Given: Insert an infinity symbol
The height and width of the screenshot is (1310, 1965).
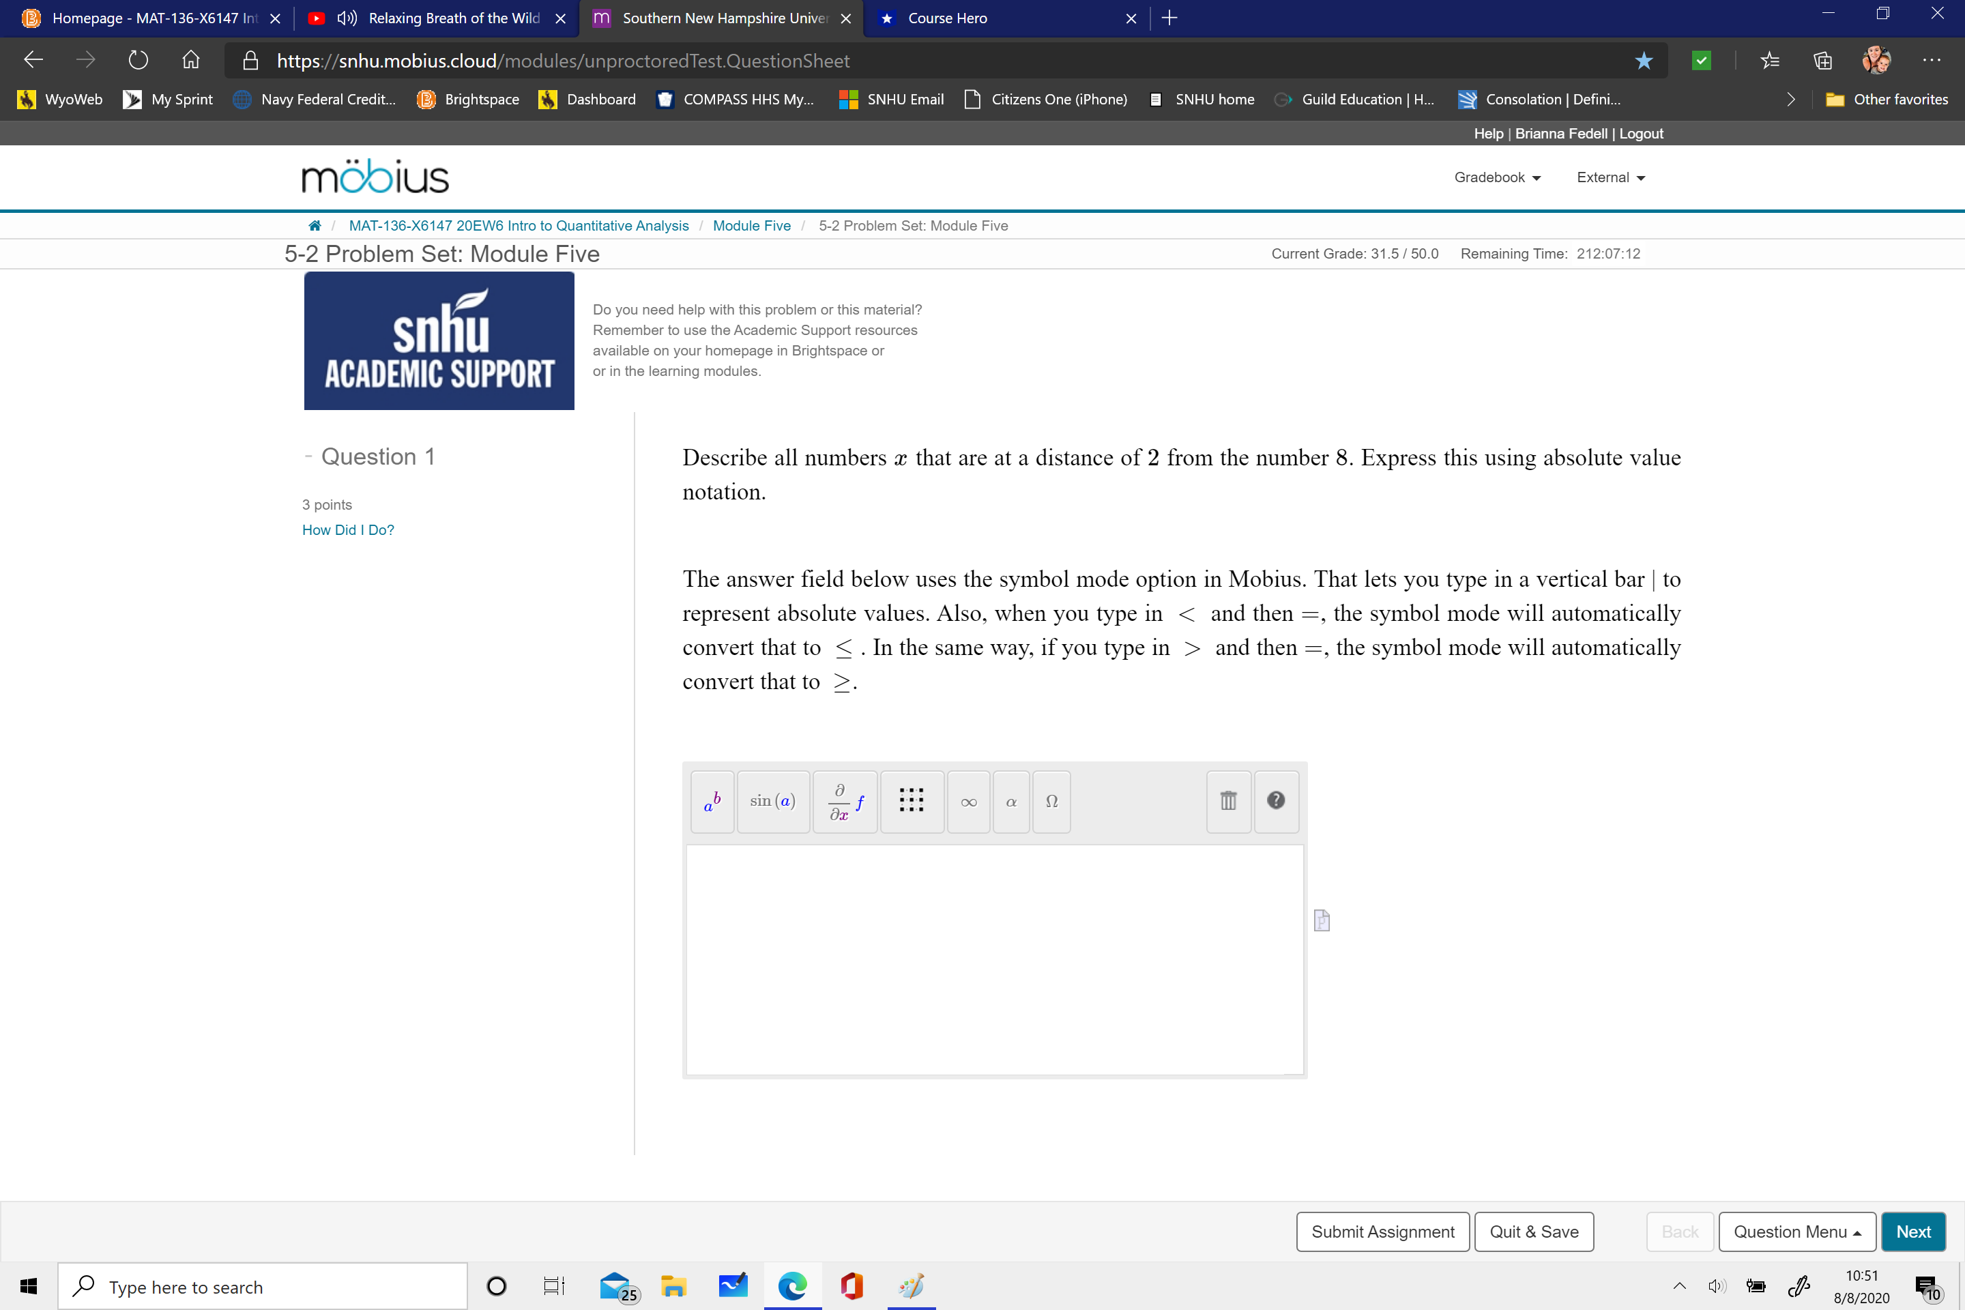Looking at the screenshot, I should tap(968, 801).
